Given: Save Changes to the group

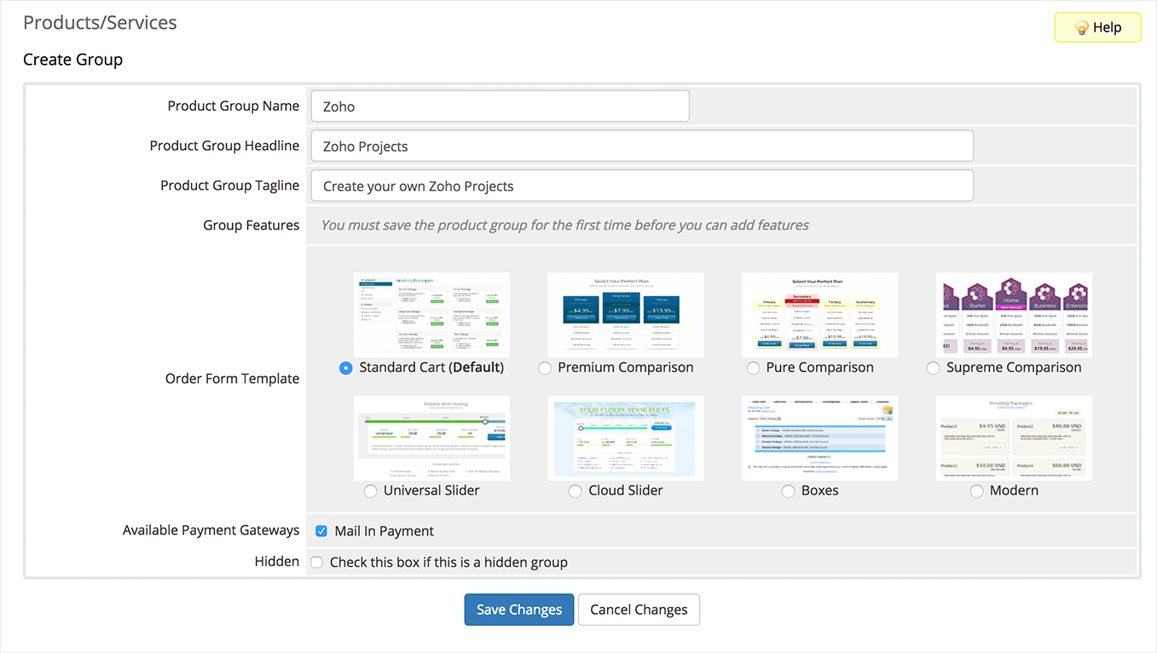Looking at the screenshot, I should [519, 610].
